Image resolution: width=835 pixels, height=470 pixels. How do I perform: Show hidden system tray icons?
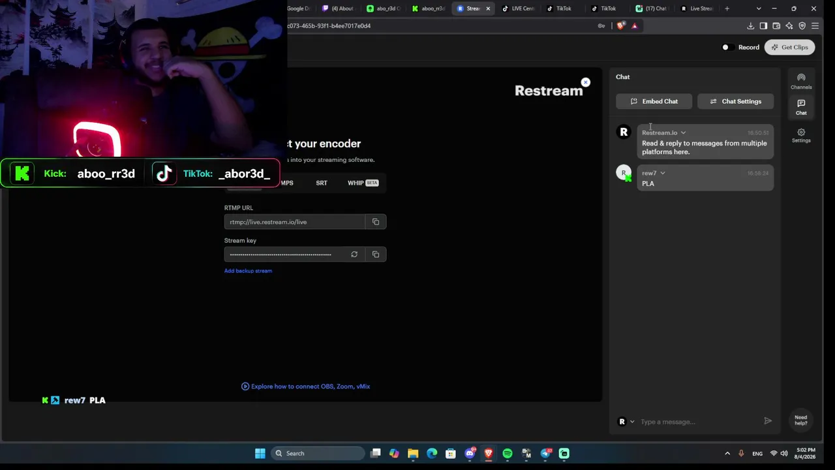(727, 453)
